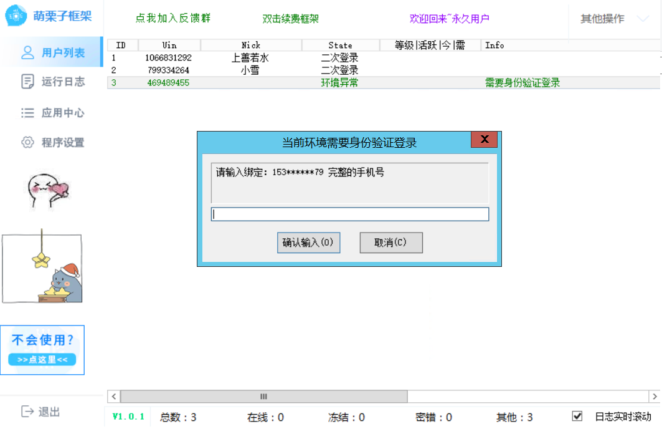This screenshot has height=429, width=662.
Task: Click the 不会使用 help banner
Action: pyautogui.click(x=42, y=350)
